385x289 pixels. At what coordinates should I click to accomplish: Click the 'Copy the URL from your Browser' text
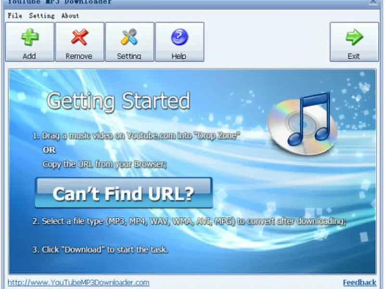104,164
